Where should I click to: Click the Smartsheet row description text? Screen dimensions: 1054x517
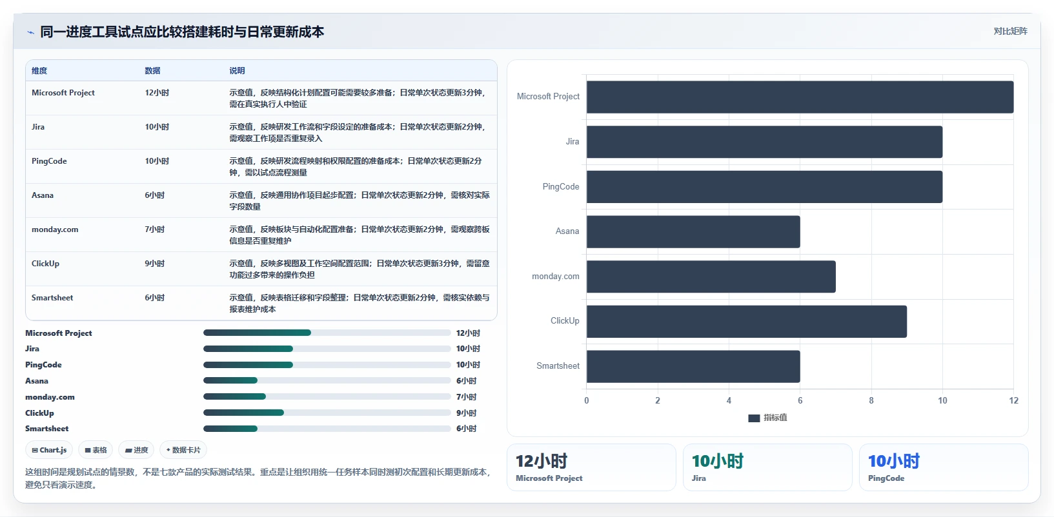360,304
